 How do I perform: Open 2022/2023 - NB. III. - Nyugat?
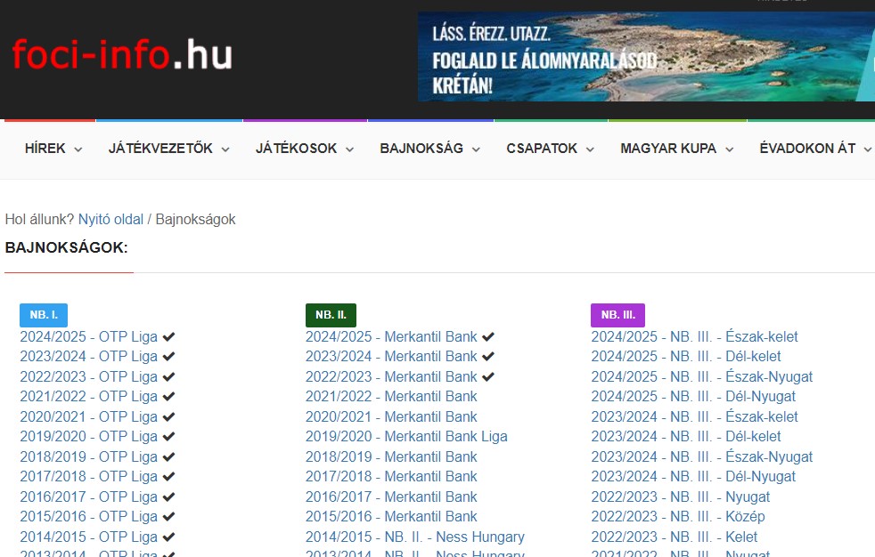click(680, 496)
